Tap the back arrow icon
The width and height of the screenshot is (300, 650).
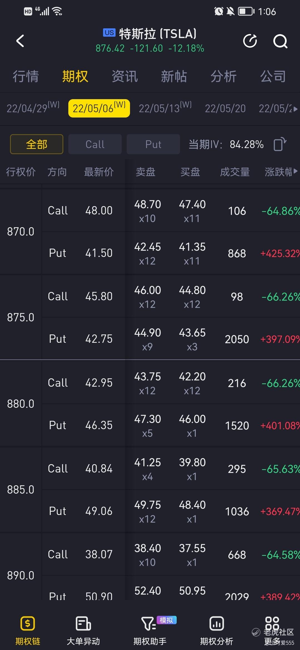click(20, 41)
